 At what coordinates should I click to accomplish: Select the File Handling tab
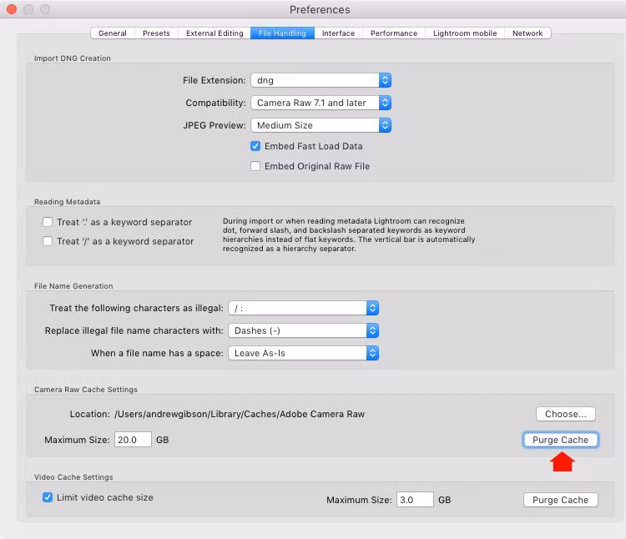point(282,33)
